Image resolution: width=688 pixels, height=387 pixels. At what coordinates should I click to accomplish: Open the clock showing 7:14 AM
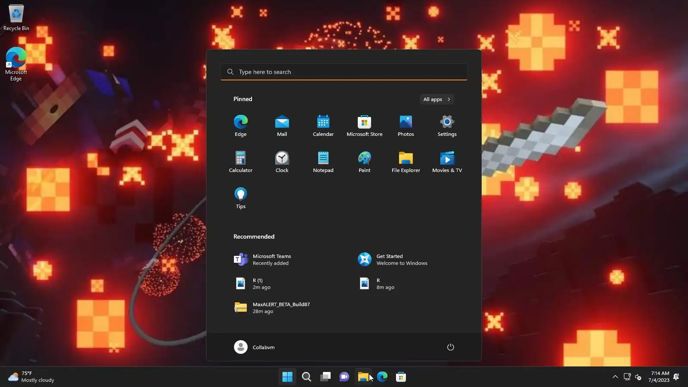(659, 377)
